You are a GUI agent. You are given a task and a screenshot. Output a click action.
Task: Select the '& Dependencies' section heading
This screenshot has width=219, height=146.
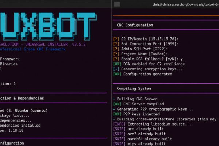(28, 98)
